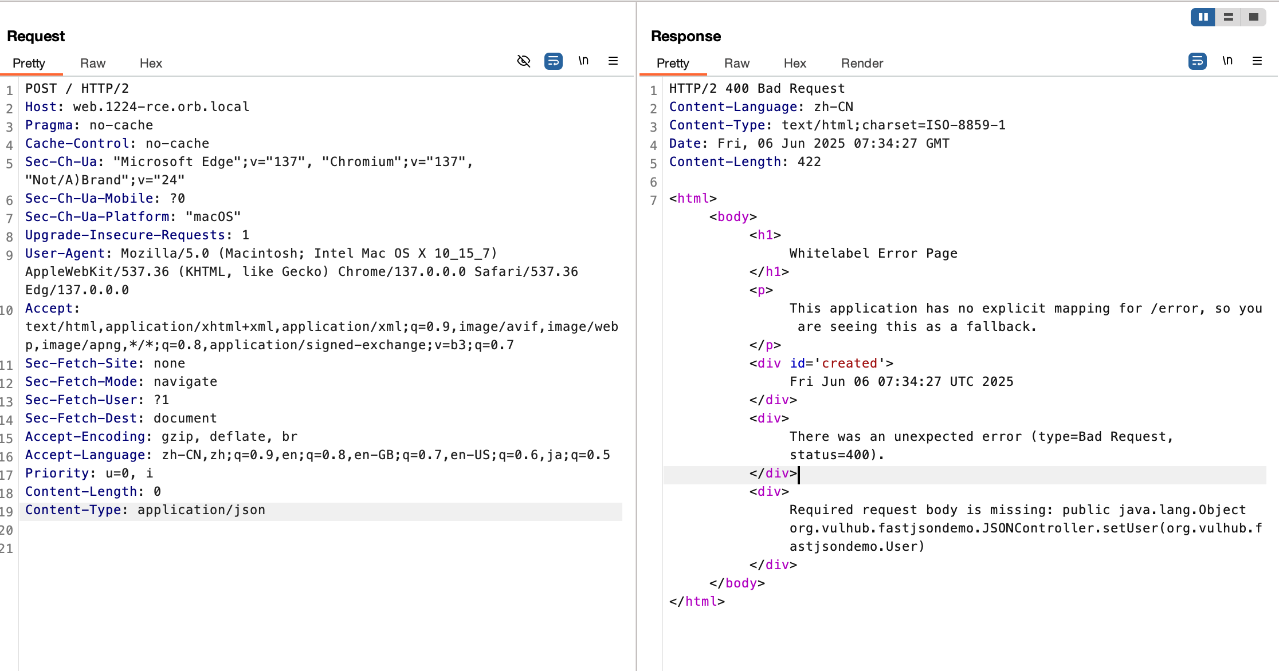
Task: Open the Response Render tab
Action: coord(862,63)
